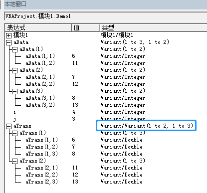Click value 4 of variable i
The width and height of the screenshot is (207, 193).
(73, 112)
